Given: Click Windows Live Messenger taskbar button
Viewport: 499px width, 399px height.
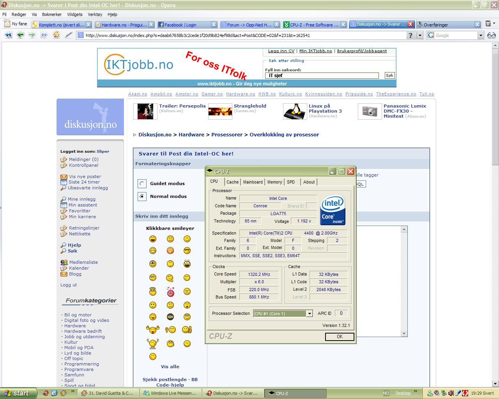Looking at the screenshot, I should (170, 393).
